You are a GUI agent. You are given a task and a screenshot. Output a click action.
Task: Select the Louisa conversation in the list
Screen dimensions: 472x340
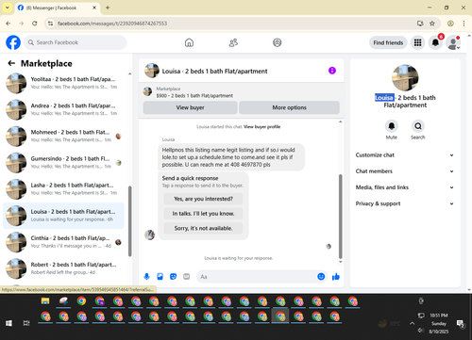click(64, 216)
